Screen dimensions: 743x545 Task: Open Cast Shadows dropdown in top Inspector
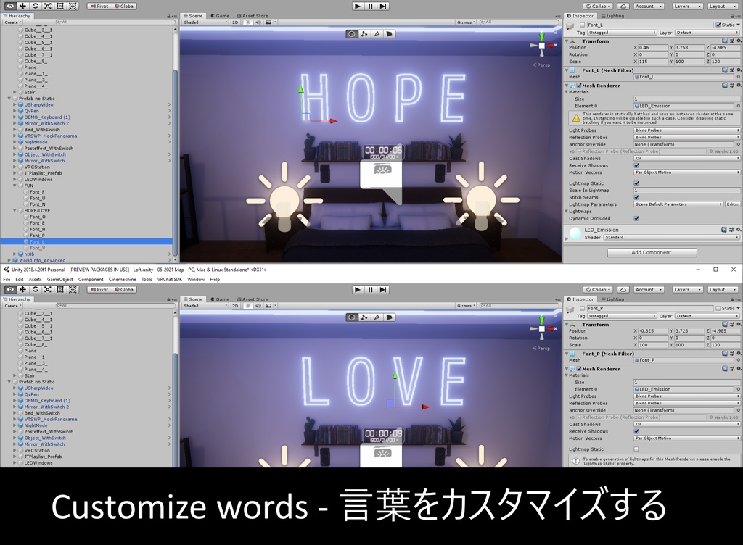686,159
